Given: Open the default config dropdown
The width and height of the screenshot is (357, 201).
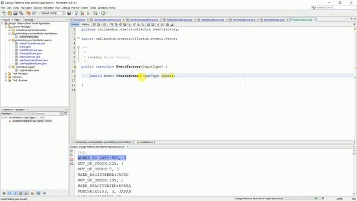Looking at the screenshot, I should coord(52,13).
